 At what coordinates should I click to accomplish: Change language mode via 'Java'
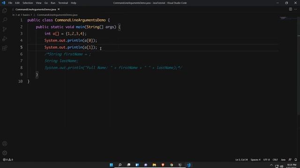click(x=283, y=160)
